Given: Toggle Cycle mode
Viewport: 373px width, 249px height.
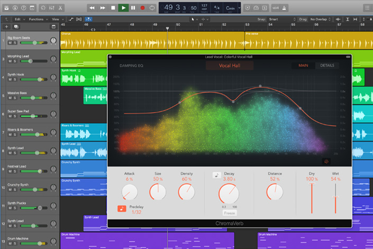Looking at the screenshot, I should pyautogui.click(x=152, y=8).
